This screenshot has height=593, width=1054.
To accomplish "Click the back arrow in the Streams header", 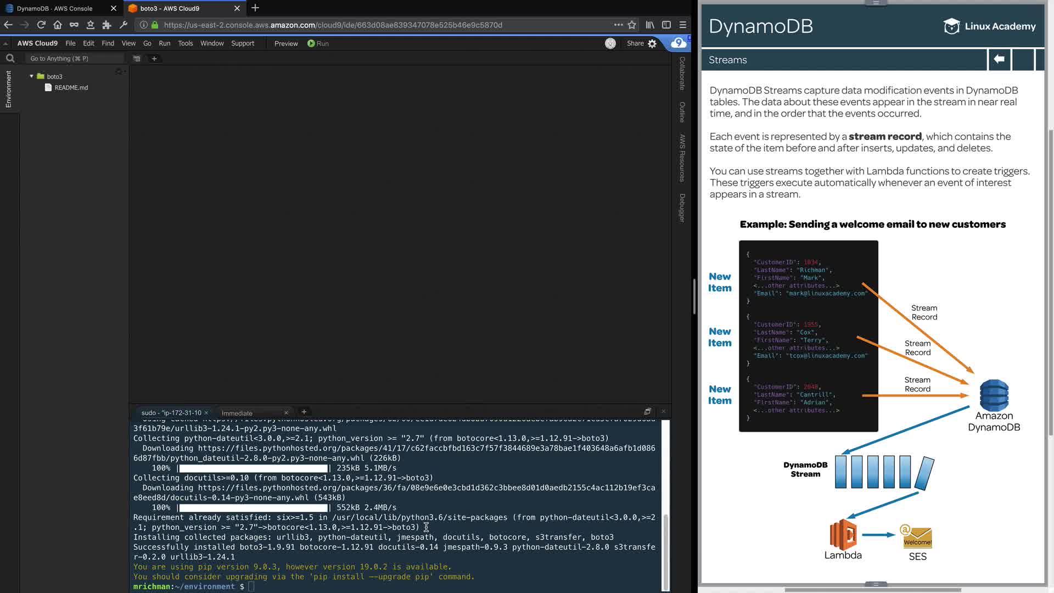I will coord(999,59).
